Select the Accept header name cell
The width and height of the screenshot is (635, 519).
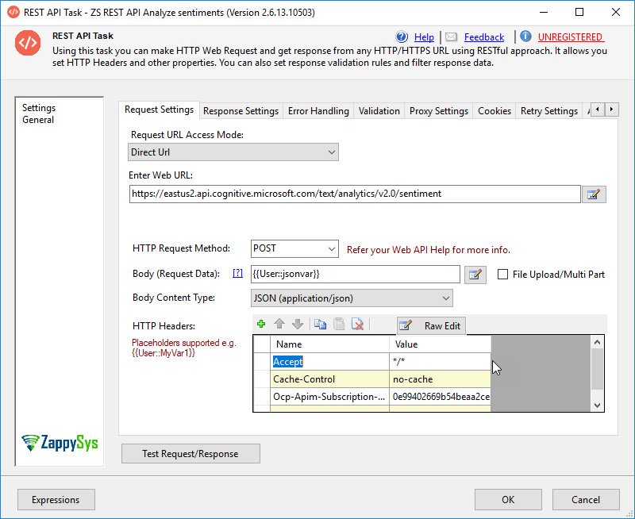[329, 362]
